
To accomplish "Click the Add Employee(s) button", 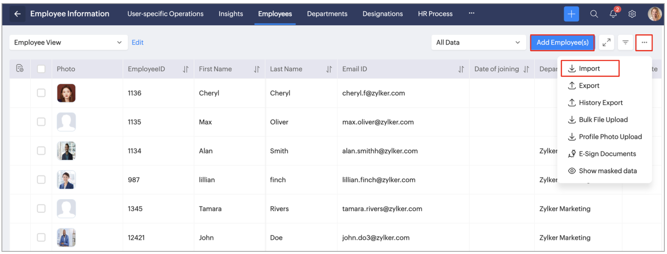I will [562, 43].
